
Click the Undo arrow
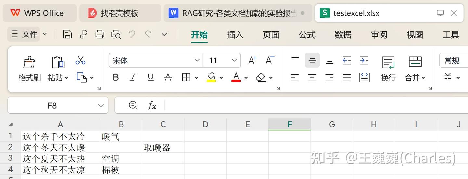pyautogui.click(x=132, y=34)
